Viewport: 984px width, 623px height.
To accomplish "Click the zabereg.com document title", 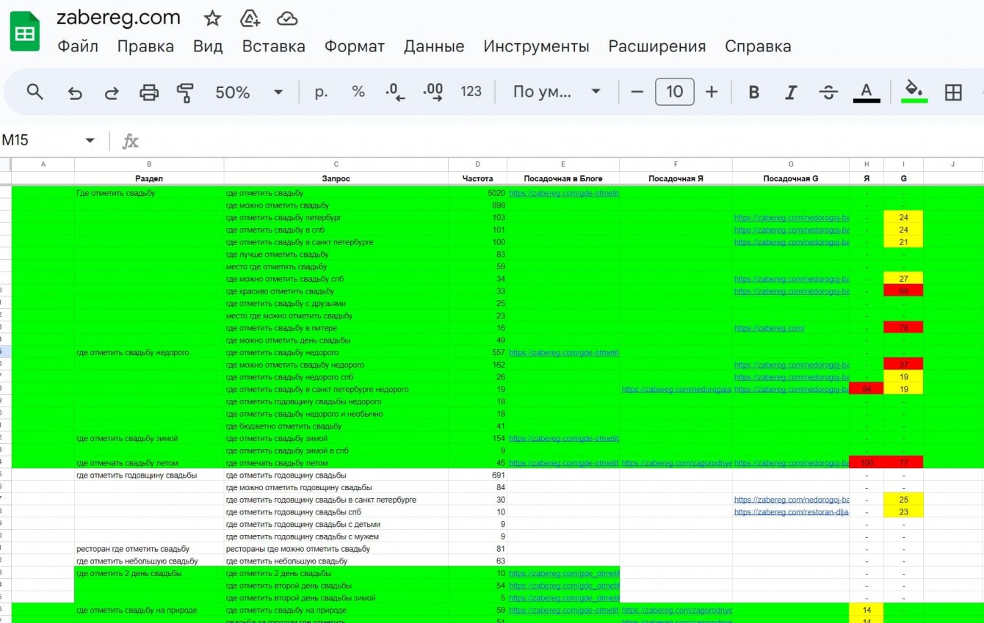I will click(x=118, y=18).
